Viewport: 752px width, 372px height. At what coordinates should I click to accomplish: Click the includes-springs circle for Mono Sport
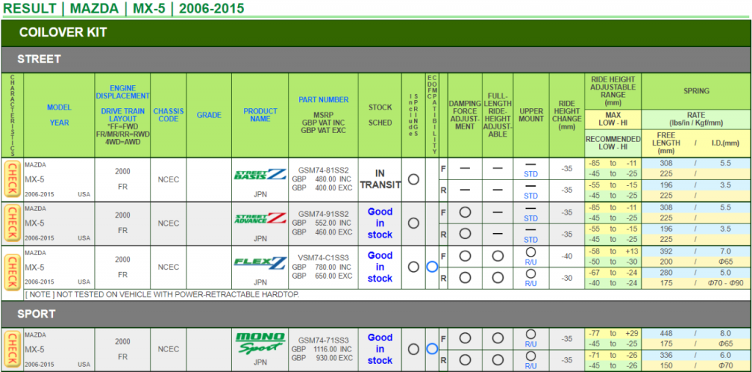click(x=413, y=349)
